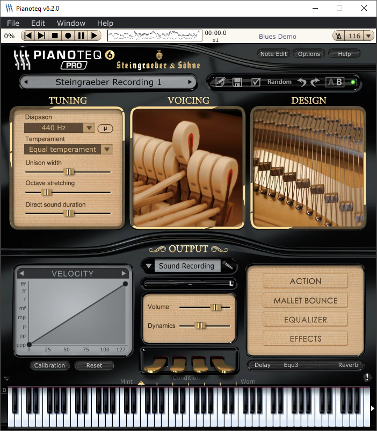Click the micro-tuning μ button

point(105,129)
